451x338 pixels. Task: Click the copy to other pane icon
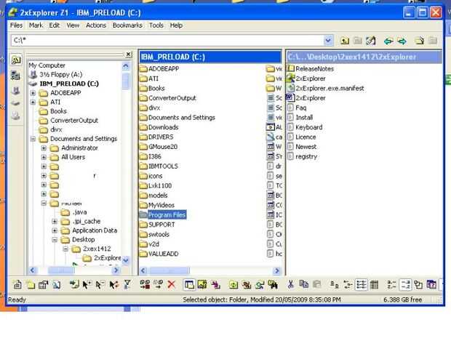pyautogui.click(x=145, y=284)
